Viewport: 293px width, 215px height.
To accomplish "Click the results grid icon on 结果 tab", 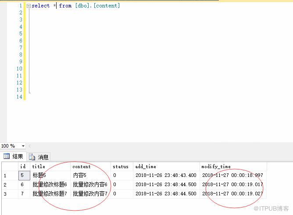I will (x=7, y=156).
